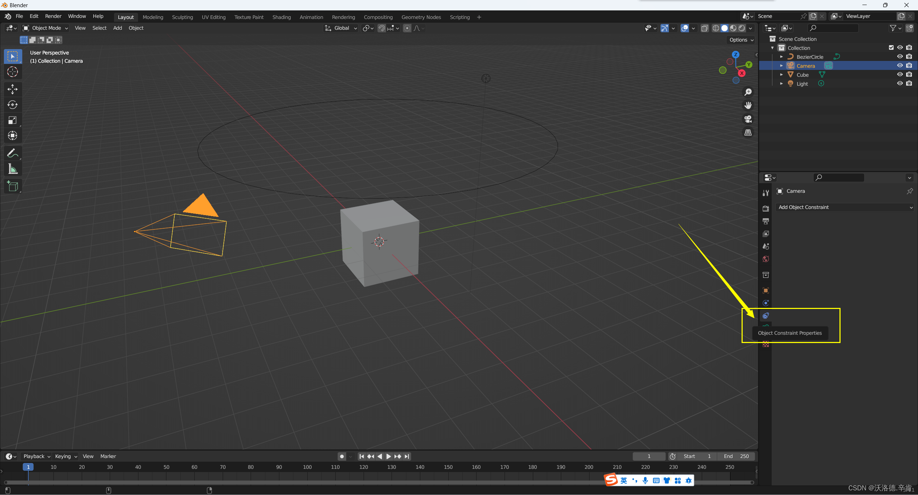Open the Rendering menu
Image resolution: width=918 pixels, height=495 pixels.
[341, 16]
